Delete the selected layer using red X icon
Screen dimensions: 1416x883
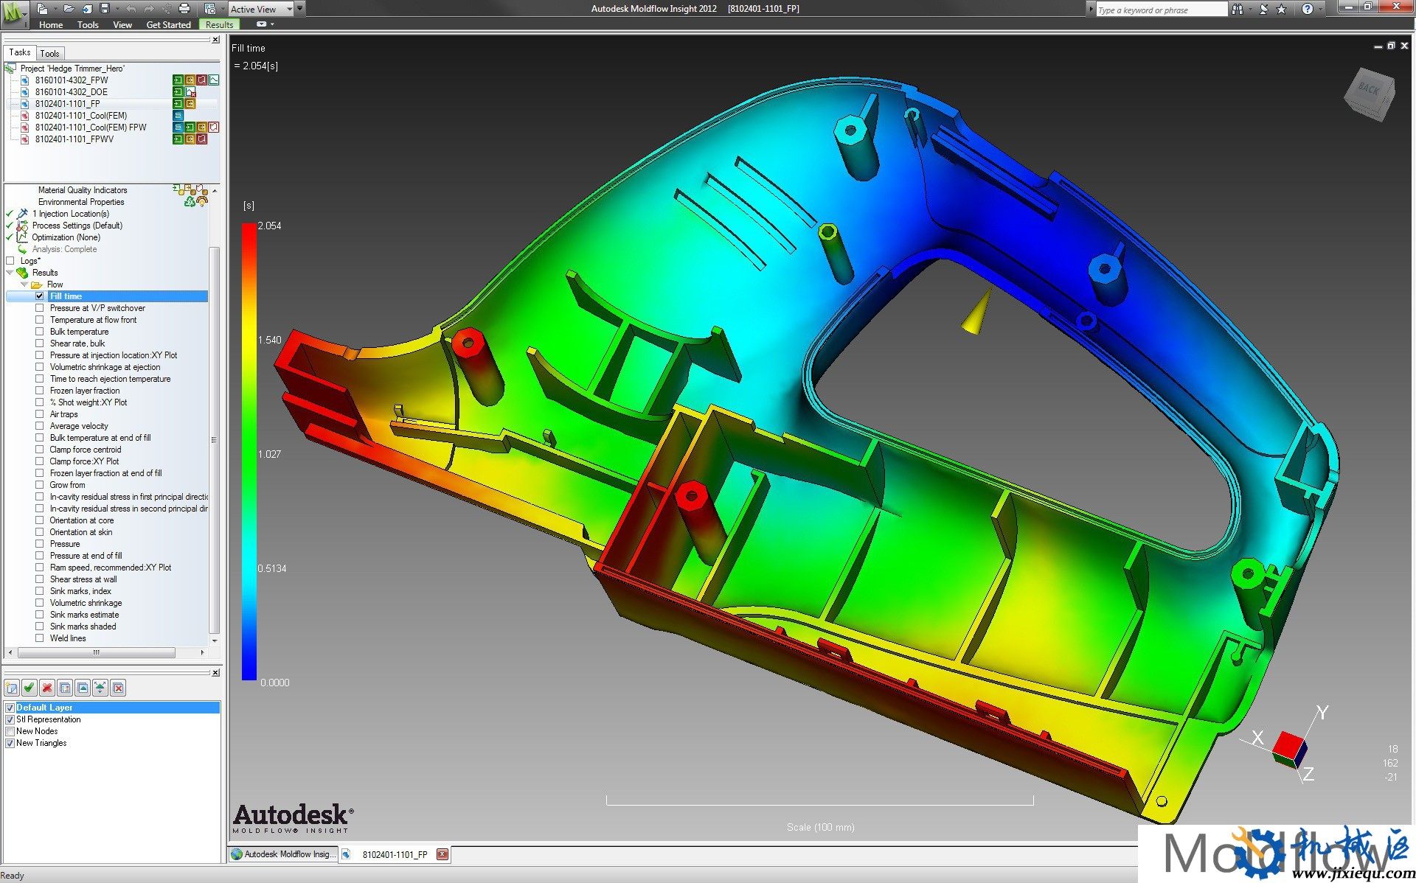(47, 688)
